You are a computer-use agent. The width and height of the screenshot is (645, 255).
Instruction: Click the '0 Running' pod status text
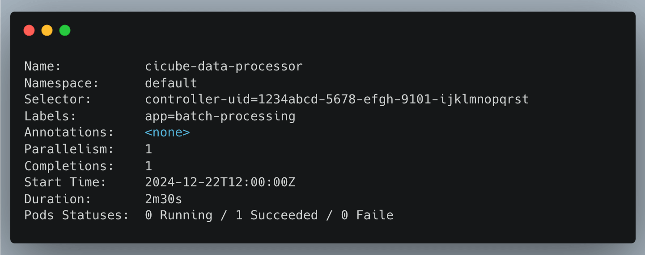178,215
